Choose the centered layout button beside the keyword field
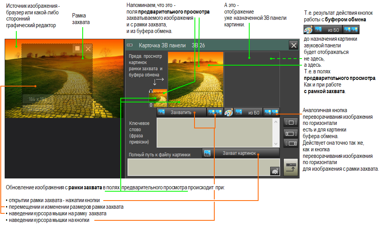 291,123
